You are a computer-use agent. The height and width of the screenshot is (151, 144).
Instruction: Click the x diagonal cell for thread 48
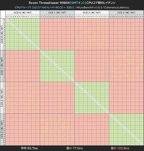coord(110,115)
